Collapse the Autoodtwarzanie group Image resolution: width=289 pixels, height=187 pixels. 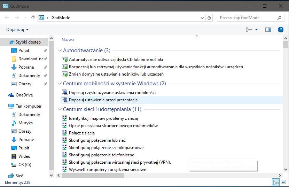tap(60, 50)
